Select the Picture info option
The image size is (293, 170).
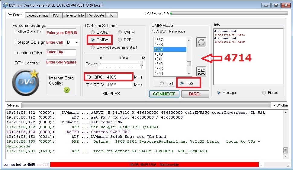(264, 93)
